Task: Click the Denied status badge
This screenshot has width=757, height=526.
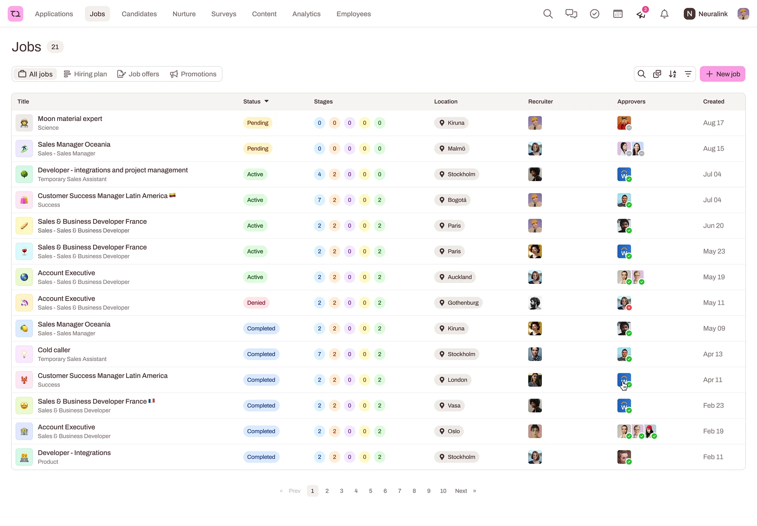Action: click(256, 303)
